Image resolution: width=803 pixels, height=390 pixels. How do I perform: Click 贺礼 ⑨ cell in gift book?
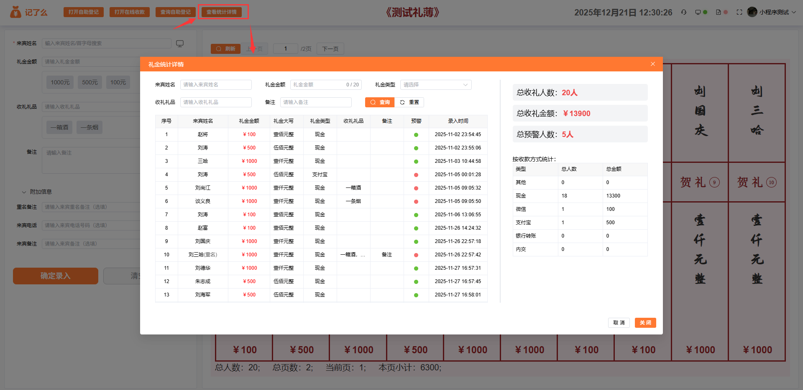click(x=700, y=182)
